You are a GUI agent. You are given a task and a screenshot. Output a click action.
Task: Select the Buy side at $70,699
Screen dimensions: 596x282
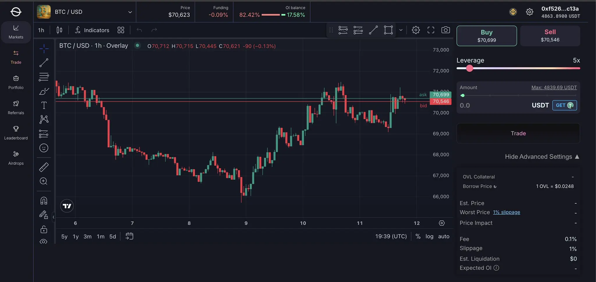coord(487,36)
